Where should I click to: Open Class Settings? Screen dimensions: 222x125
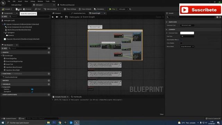click(x=70, y=9)
